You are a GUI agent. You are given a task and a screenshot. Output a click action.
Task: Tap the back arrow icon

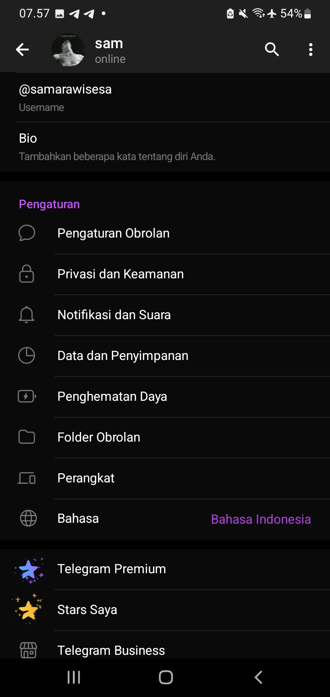click(22, 50)
